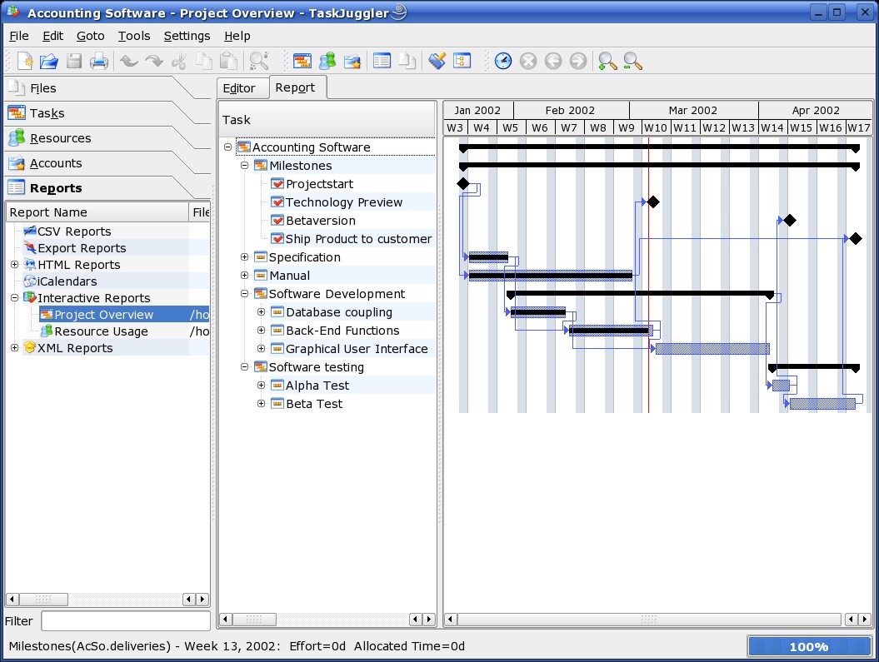Click the blue clock toolbar icon
The image size is (879, 662).
pos(503,61)
